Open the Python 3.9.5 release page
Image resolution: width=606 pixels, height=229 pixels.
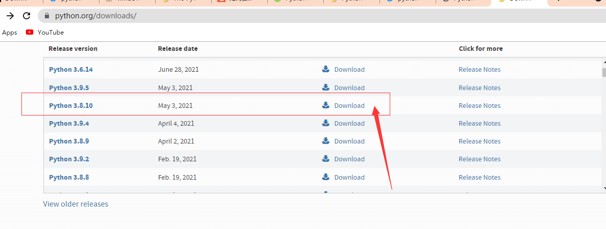(x=69, y=88)
